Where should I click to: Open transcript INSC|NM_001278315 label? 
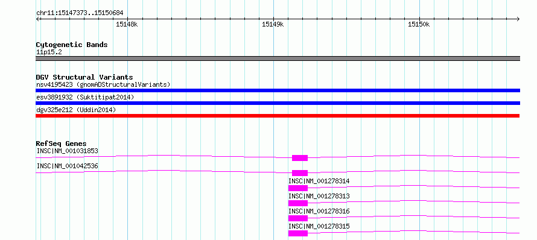(x=319, y=226)
